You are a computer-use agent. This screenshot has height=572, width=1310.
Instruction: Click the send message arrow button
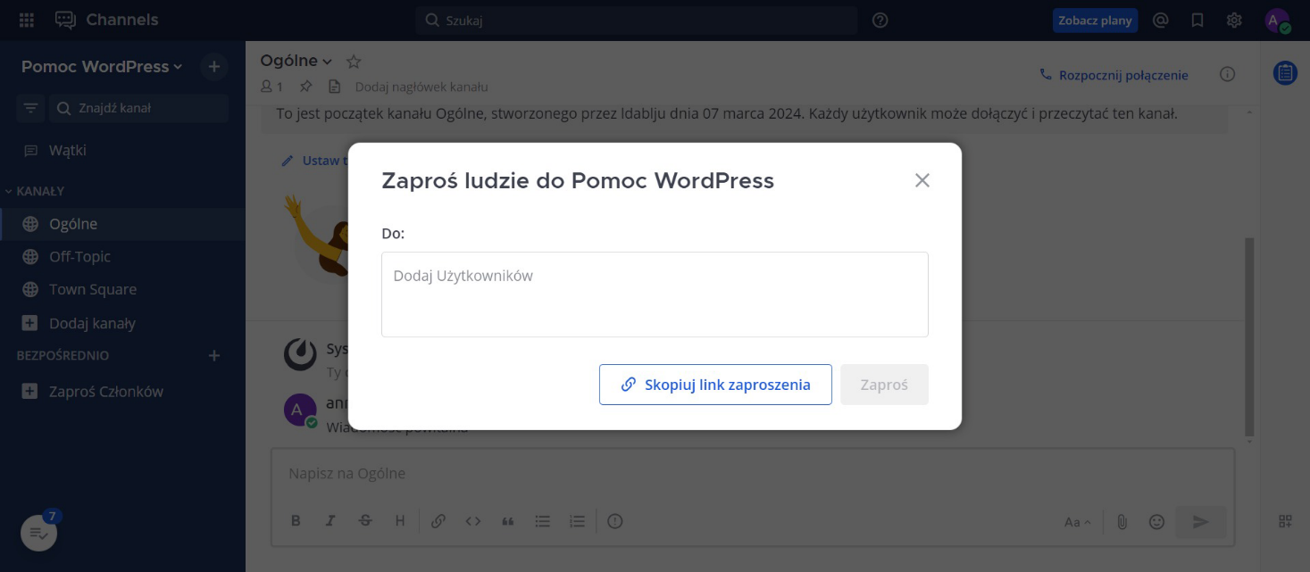click(1201, 522)
